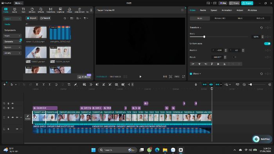Add a Scale keyframe diamond
The image size is (274, 154).
click(x=267, y=37)
